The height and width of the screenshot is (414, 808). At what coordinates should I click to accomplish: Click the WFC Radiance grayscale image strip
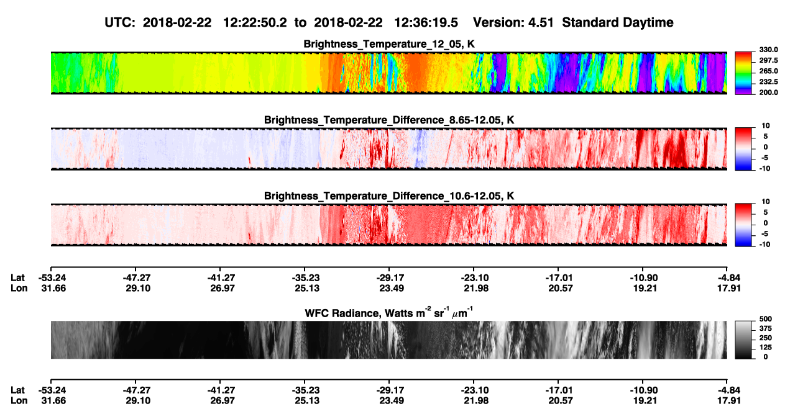tap(388, 340)
